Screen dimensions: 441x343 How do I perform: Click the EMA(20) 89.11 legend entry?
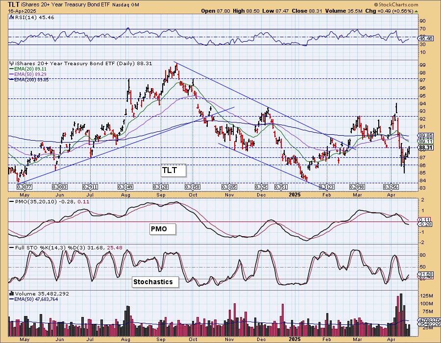(x=30, y=69)
